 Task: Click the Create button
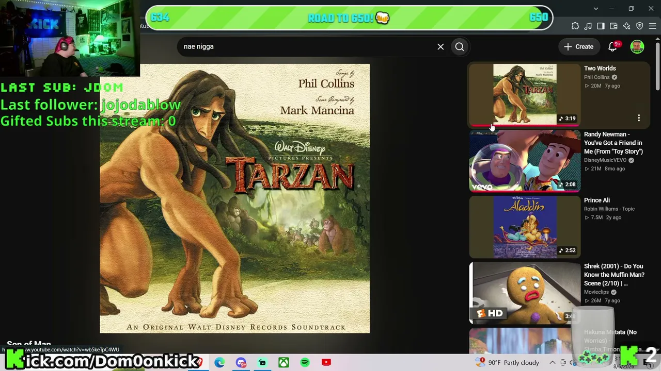coord(579,47)
